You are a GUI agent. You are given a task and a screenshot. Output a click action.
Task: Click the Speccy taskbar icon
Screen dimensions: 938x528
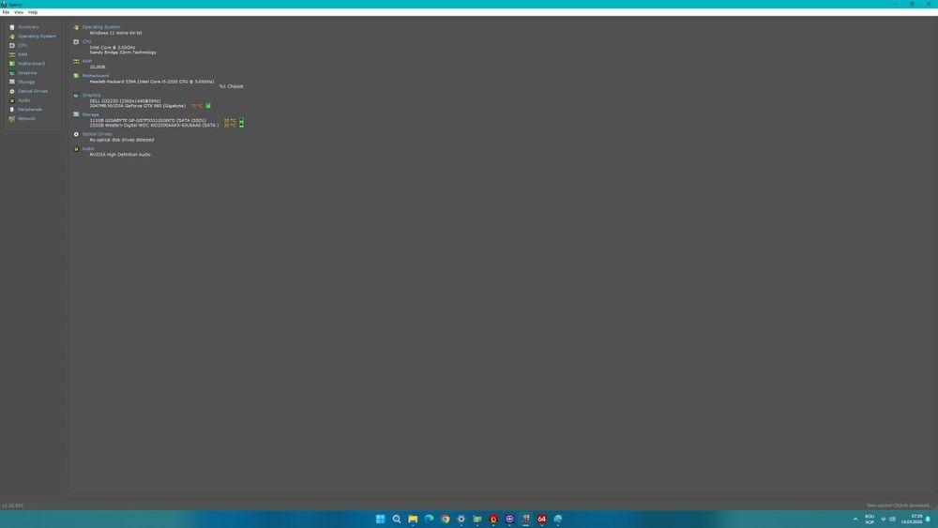coord(525,519)
